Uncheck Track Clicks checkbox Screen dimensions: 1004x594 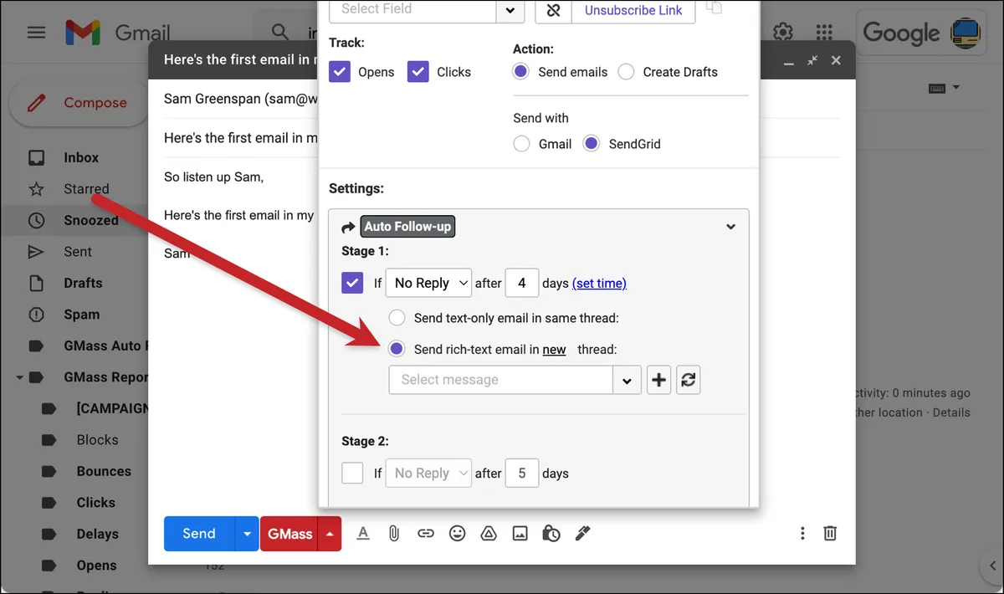(x=418, y=71)
